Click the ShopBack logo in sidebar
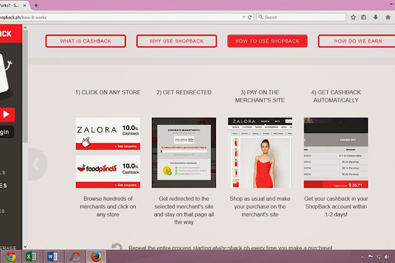 click(10, 33)
